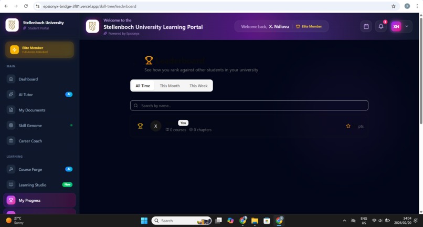This screenshot has height=227, width=423.
Task: Click the New badge beside Learning Studio
Action: coord(68,184)
